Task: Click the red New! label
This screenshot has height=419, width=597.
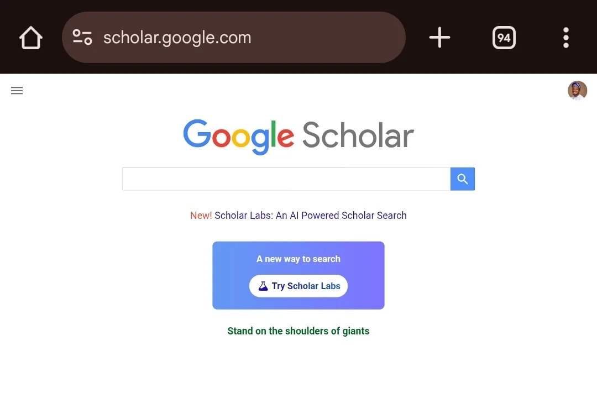Action: tap(201, 216)
